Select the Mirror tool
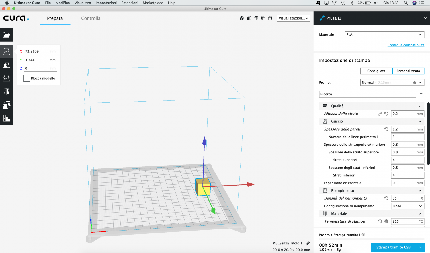 pyautogui.click(x=7, y=92)
